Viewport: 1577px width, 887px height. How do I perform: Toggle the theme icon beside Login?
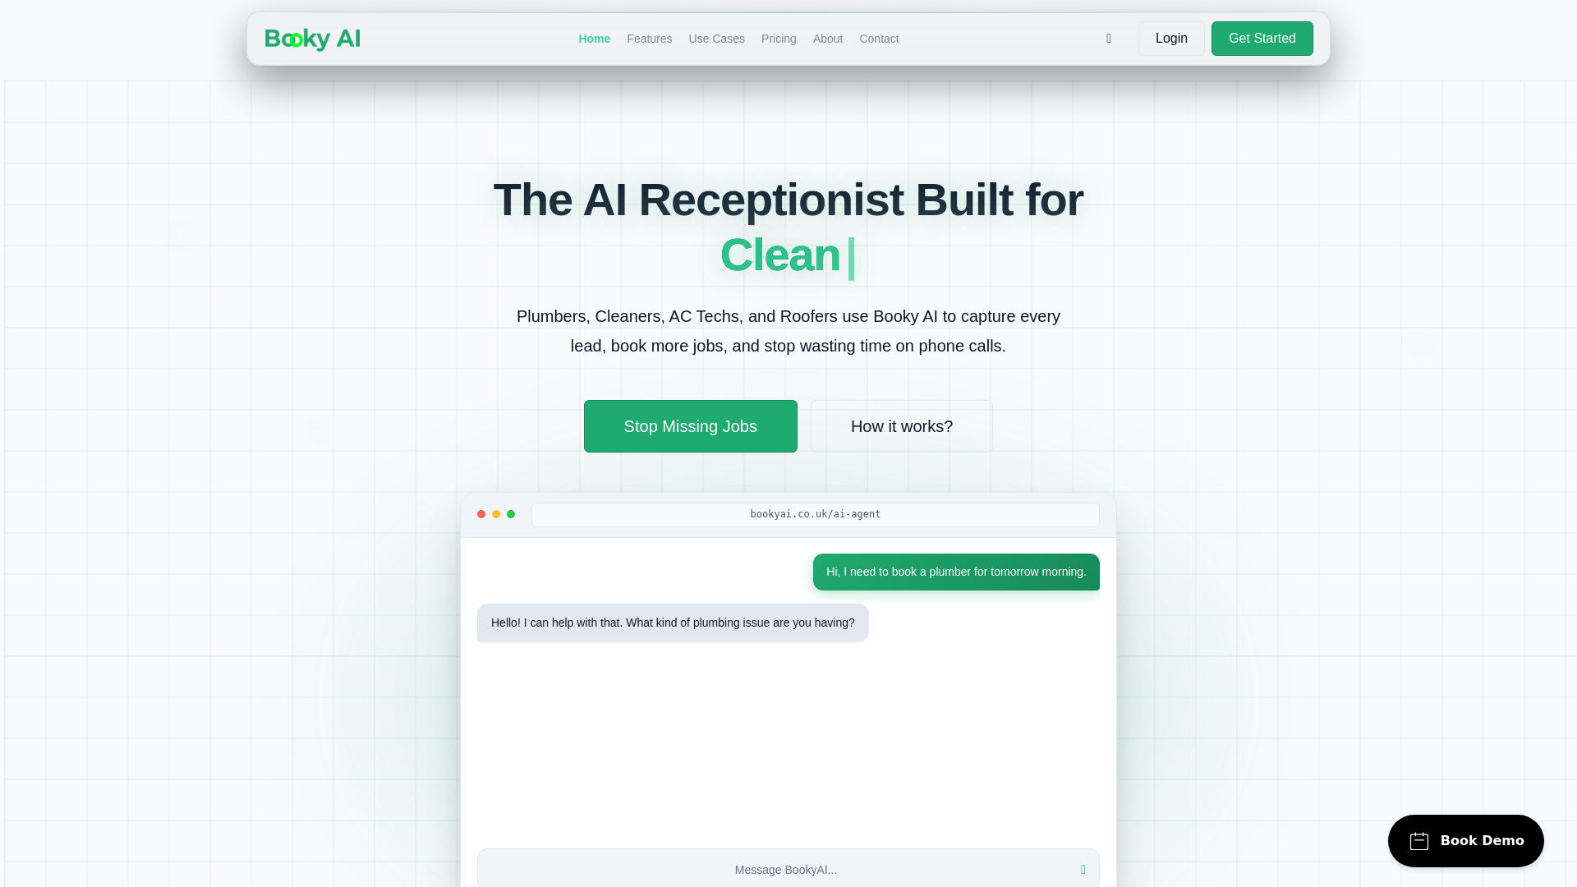coord(1109,39)
